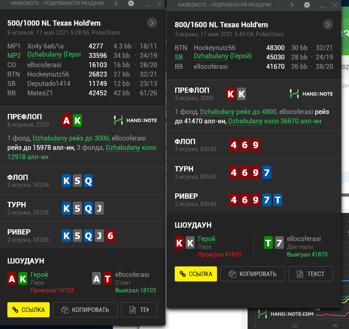Viewport: 349px width, 329px height.
Task: Click '500/1000 NL Texas Hold'em' title
Action: 54,23
